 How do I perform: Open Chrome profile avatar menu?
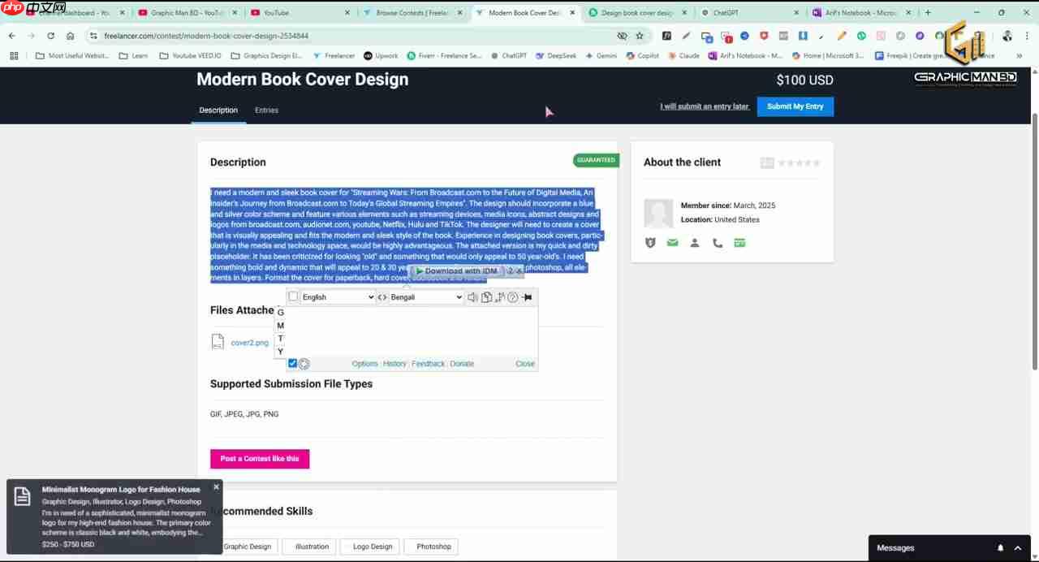[x=1007, y=36]
